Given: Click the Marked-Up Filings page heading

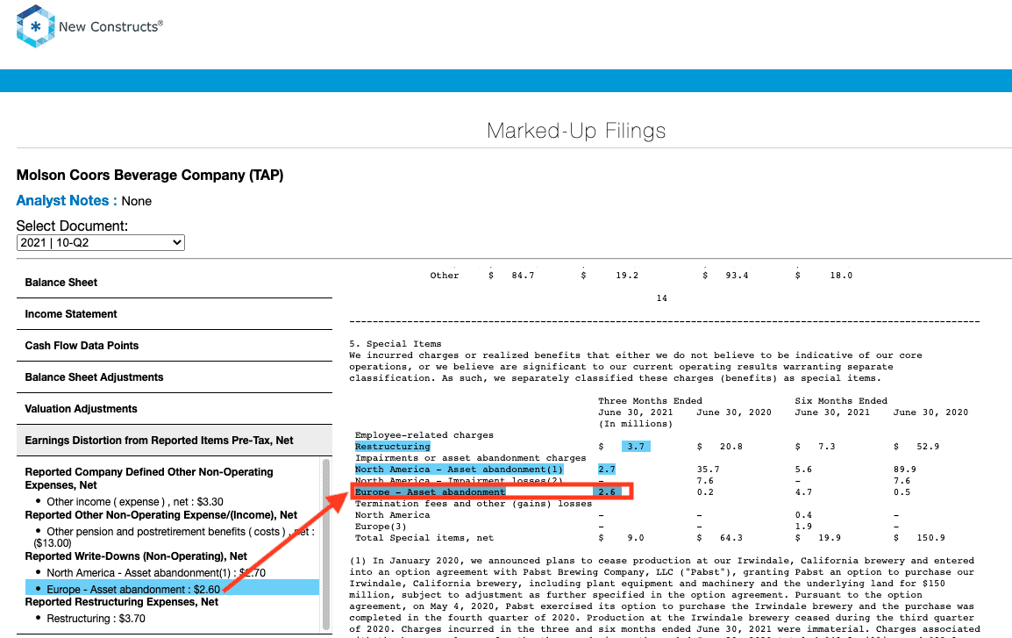Looking at the screenshot, I should click(575, 131).
